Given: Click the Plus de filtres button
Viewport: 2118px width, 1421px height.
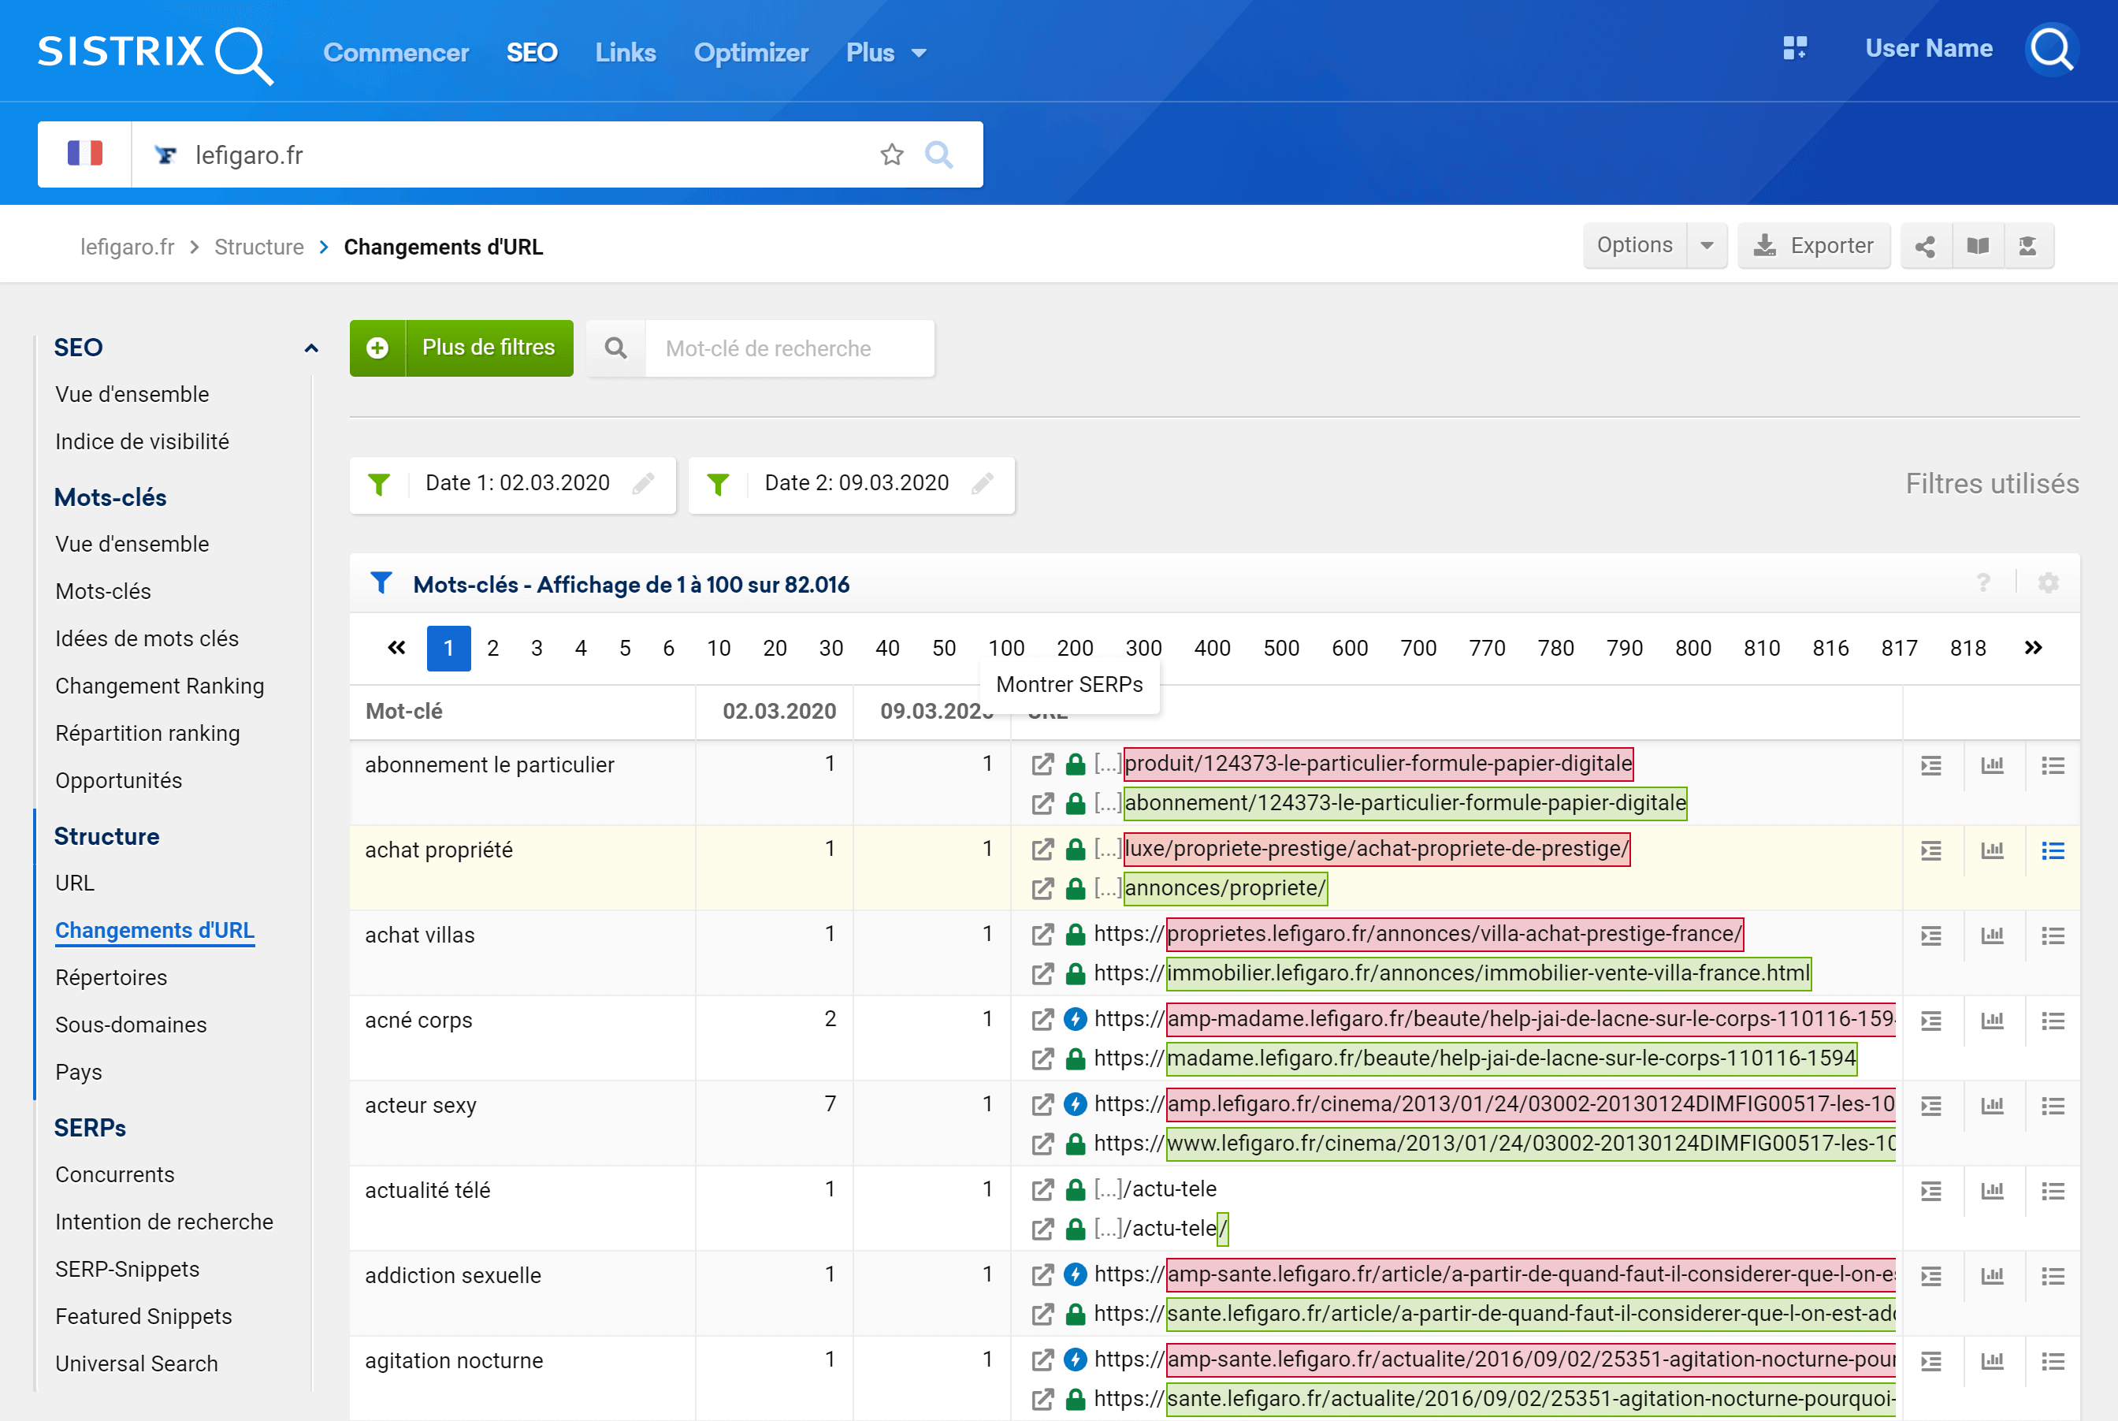Looking at the screenshot, I should pos(462,349).
